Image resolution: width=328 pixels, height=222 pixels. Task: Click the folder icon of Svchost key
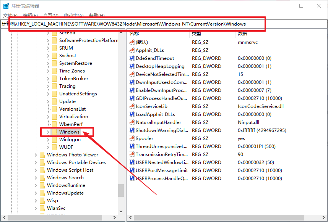54,56
